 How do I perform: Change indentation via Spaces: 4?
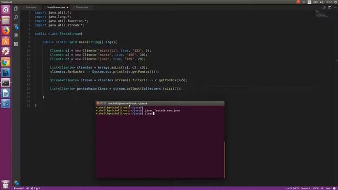pos(306,188)
